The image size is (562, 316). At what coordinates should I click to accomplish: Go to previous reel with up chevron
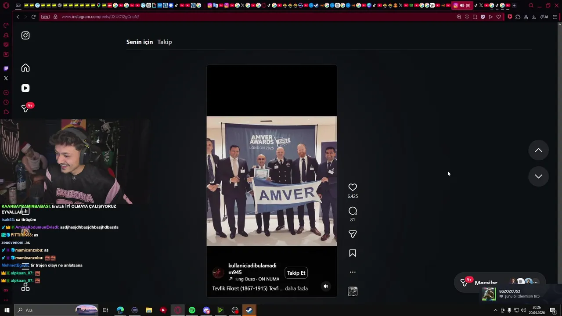[538, 151]
